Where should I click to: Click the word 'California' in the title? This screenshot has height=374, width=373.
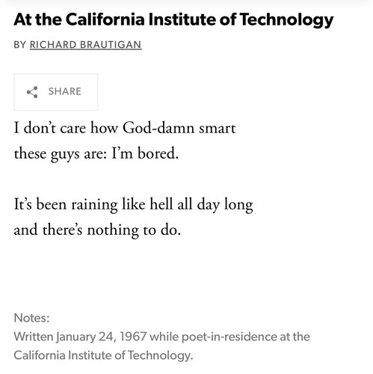point(105,19)
